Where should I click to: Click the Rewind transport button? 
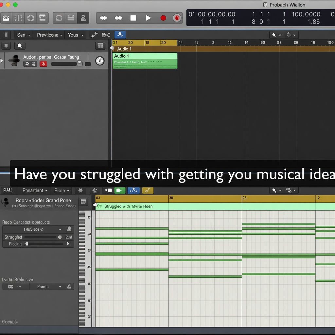click(118, 18)
